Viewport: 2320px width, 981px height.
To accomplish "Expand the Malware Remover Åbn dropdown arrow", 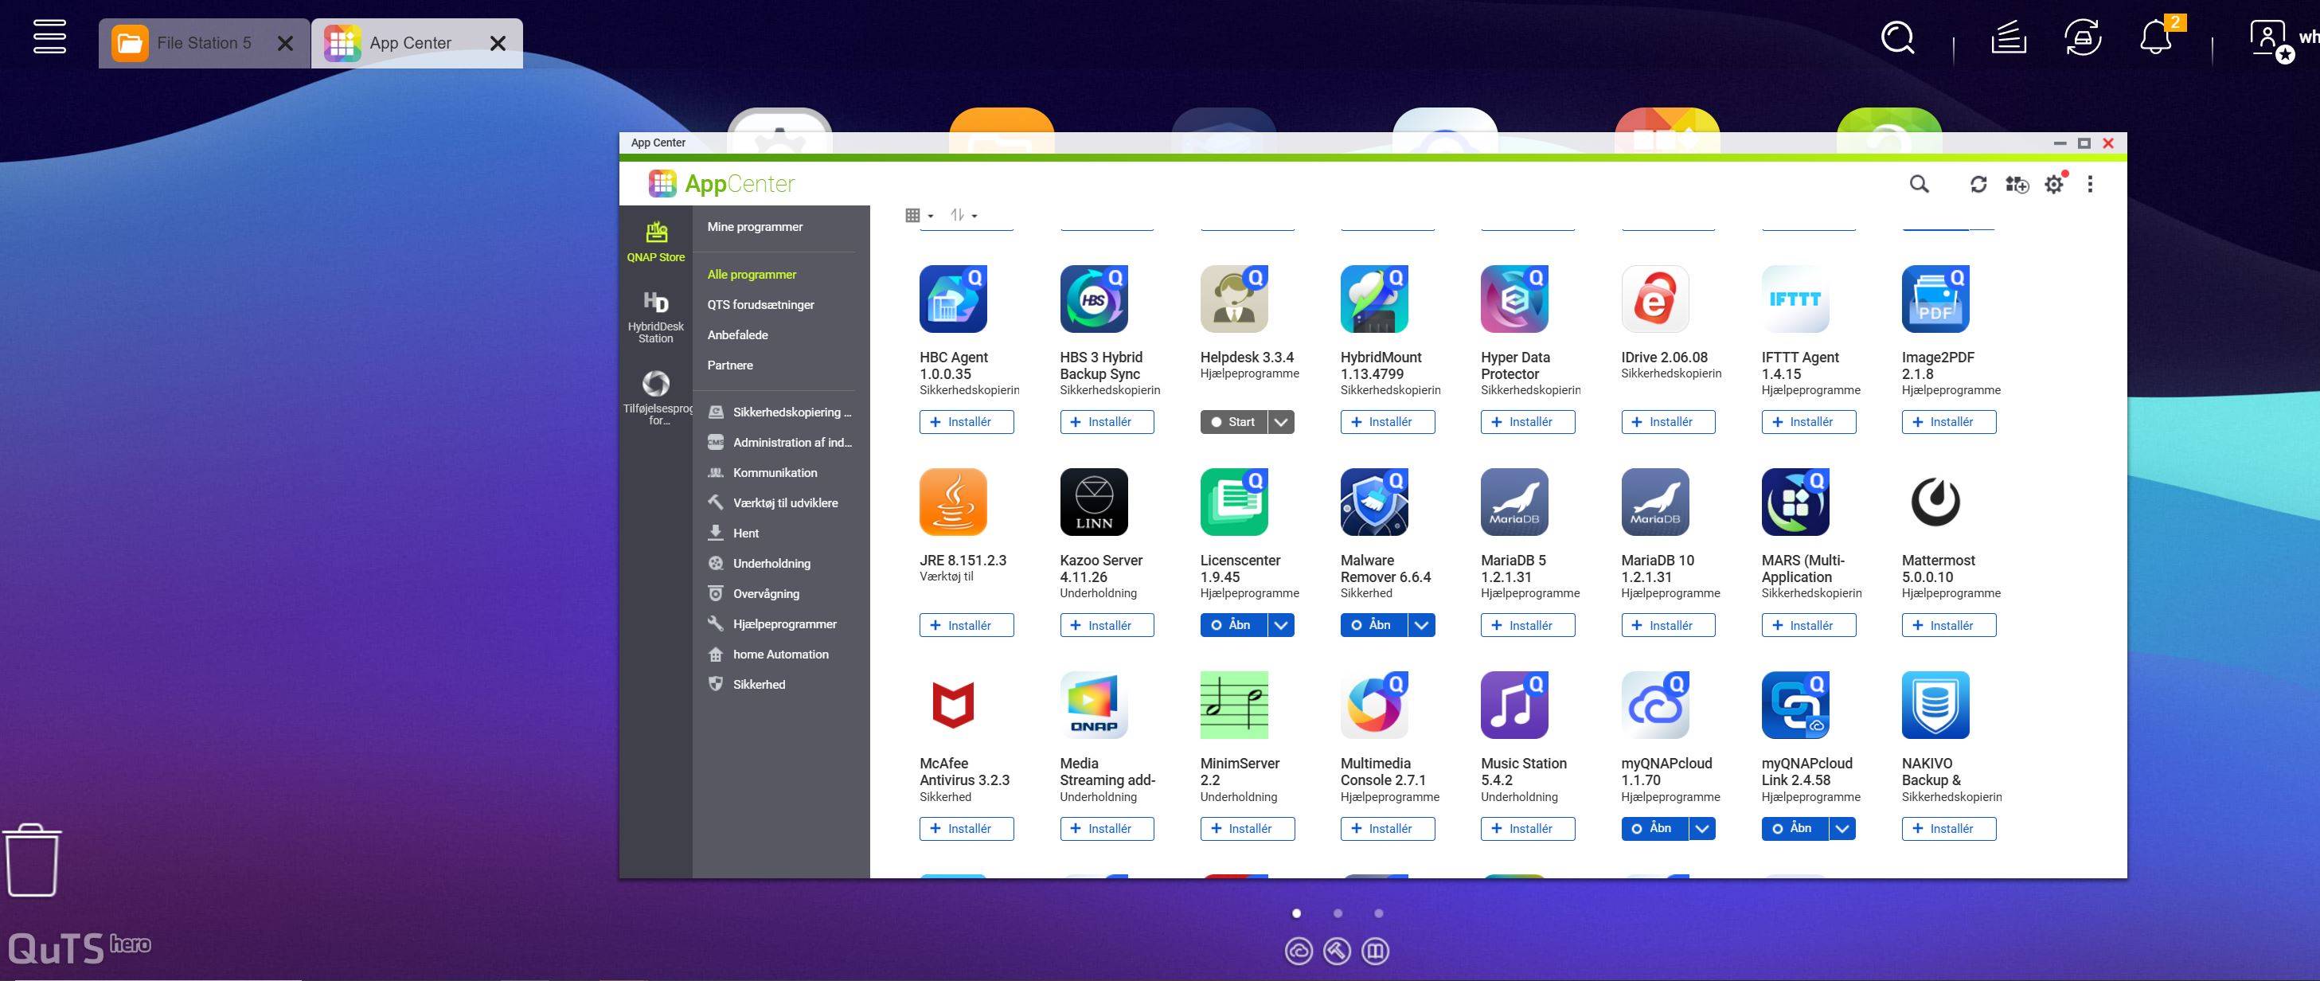I will pyautogui.click(x=1422, y=625).
